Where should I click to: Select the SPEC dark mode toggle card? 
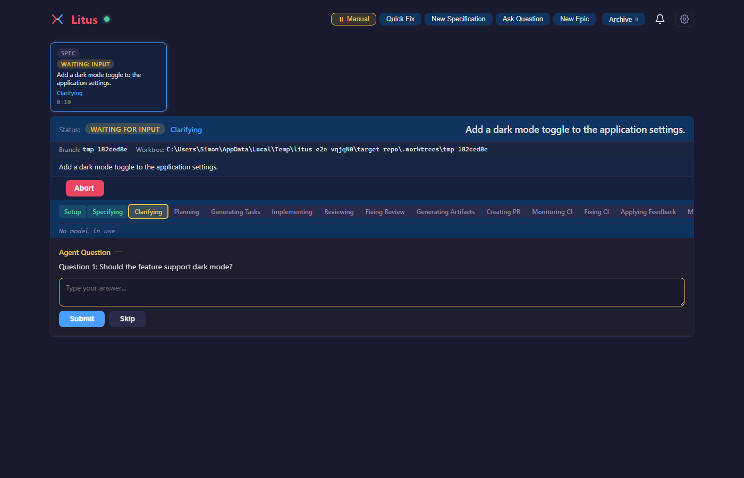[108, 77]
